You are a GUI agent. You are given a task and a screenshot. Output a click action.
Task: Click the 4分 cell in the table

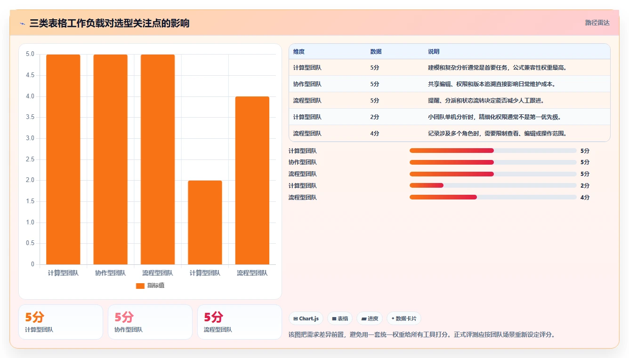pos(375,134)
